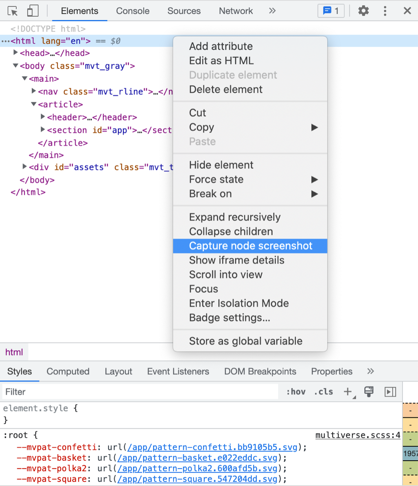
Task: Choose Expand recursively
Action: click(x=250, y=217)
